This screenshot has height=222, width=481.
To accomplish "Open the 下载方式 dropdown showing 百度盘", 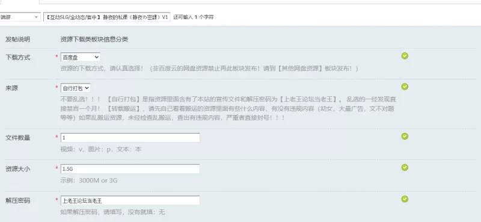I will click(81, 57).
